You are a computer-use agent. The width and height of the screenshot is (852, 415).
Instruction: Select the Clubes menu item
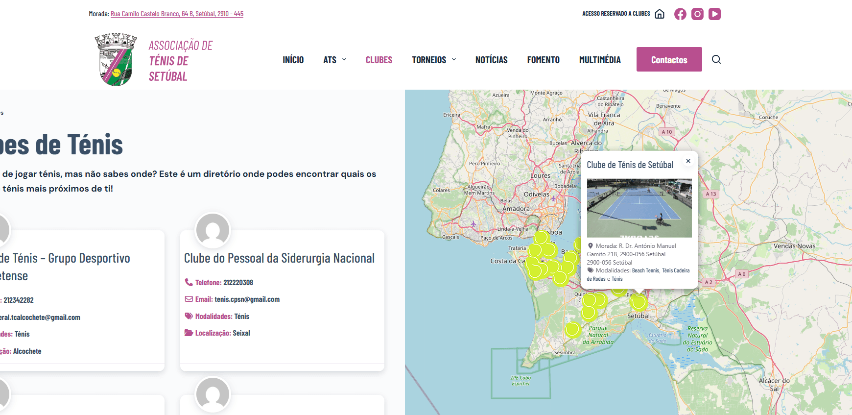pyautogui.click(x=379, y=60)
